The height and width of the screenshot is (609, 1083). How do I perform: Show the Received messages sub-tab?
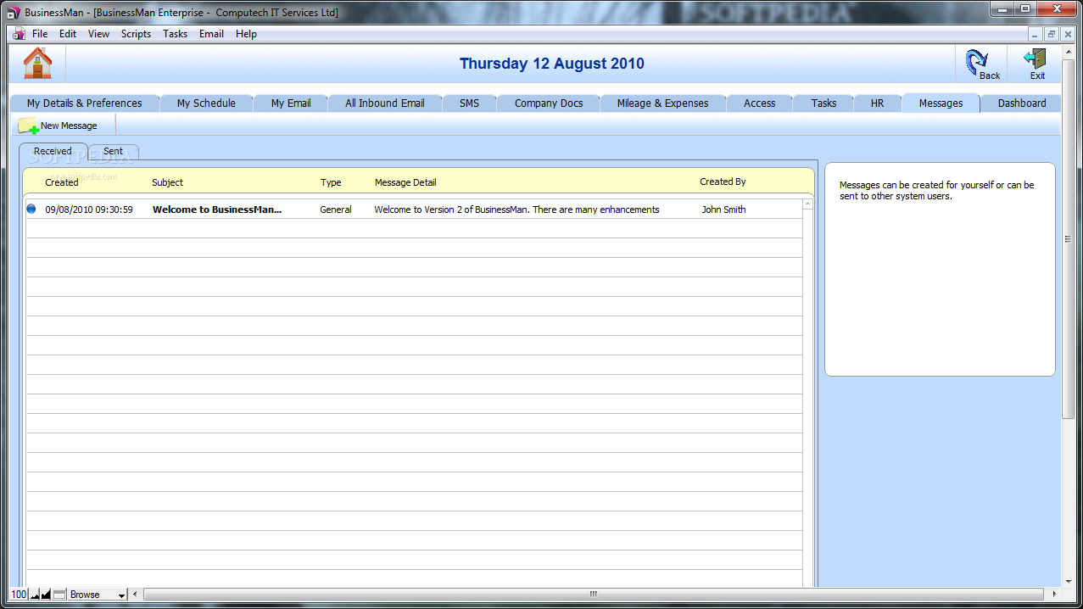[x=53, y=151]
